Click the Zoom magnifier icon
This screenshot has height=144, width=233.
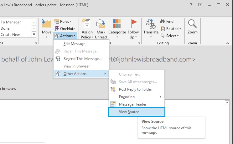[192, 24]
